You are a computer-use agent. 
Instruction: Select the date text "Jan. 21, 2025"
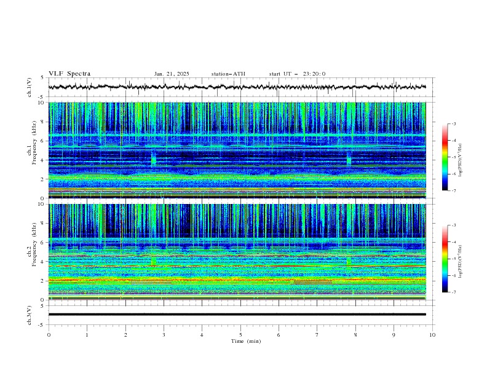click(172, 74)
